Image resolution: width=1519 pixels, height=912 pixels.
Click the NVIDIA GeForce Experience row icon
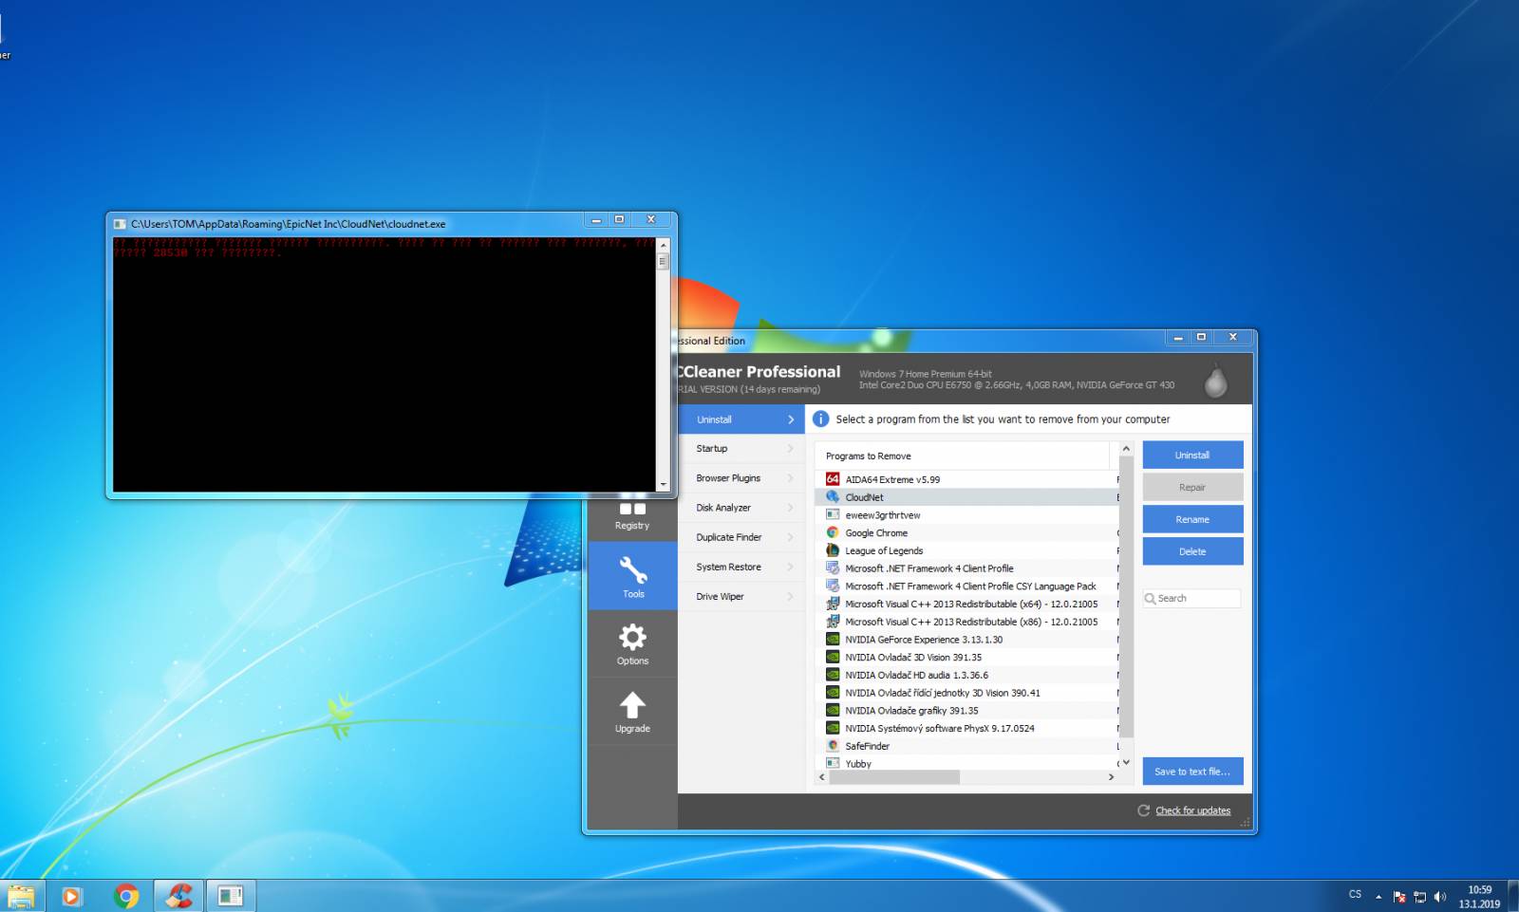[833, 639]
